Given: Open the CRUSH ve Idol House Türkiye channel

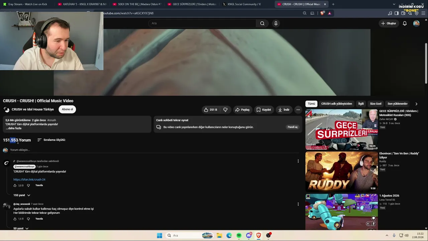Looking at the screenshot, I should (33, 109).
